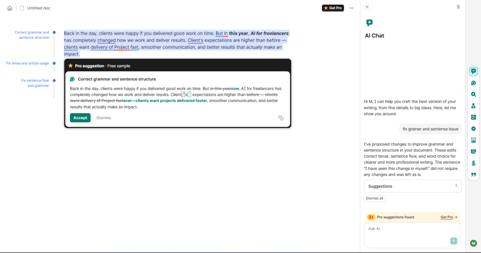Delete chat using the trash icon
The height and width of the screenshot is (253, 481).
458,7
